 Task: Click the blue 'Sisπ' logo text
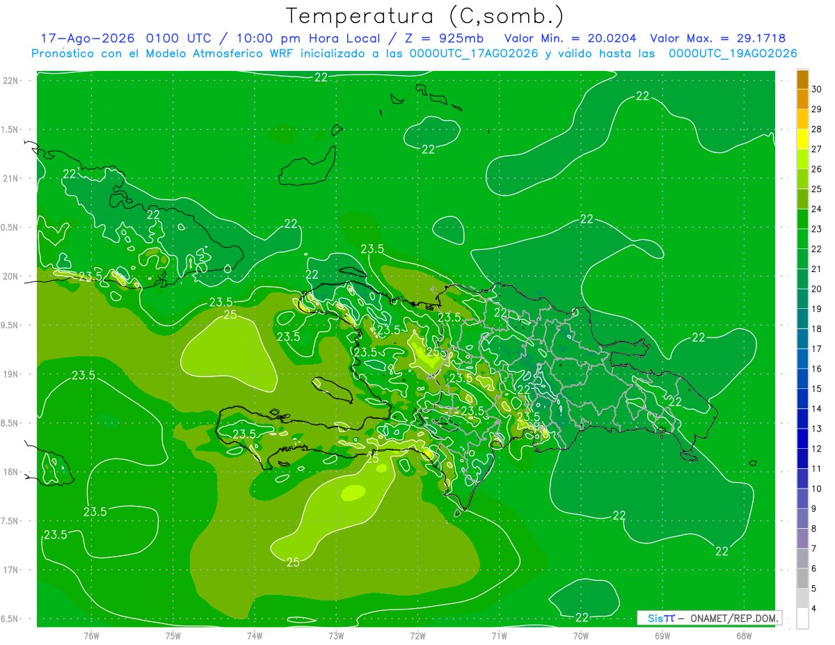[661, 618]
